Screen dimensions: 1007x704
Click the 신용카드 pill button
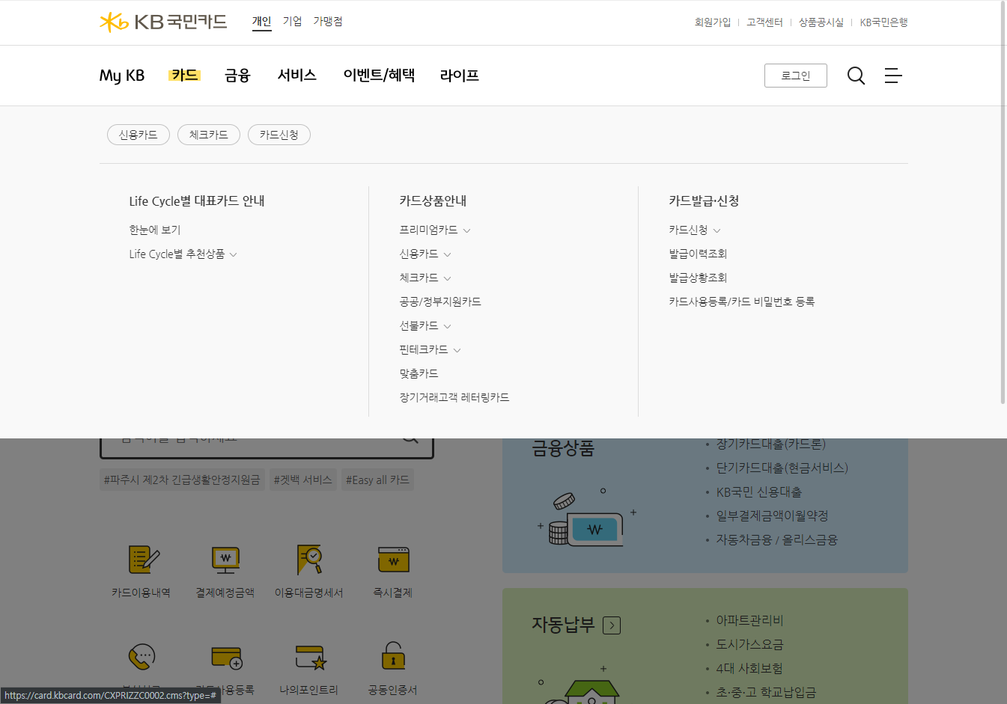click(x=139, y=135)
